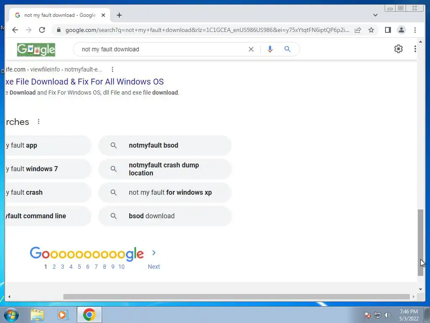Open Windows Explorer from taskbar
This screenshot has height=323, width=430.
37,315
